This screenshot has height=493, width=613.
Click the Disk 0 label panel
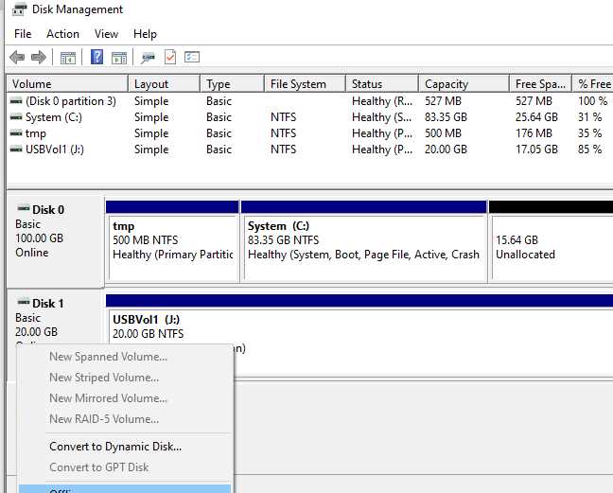(55, 239)
